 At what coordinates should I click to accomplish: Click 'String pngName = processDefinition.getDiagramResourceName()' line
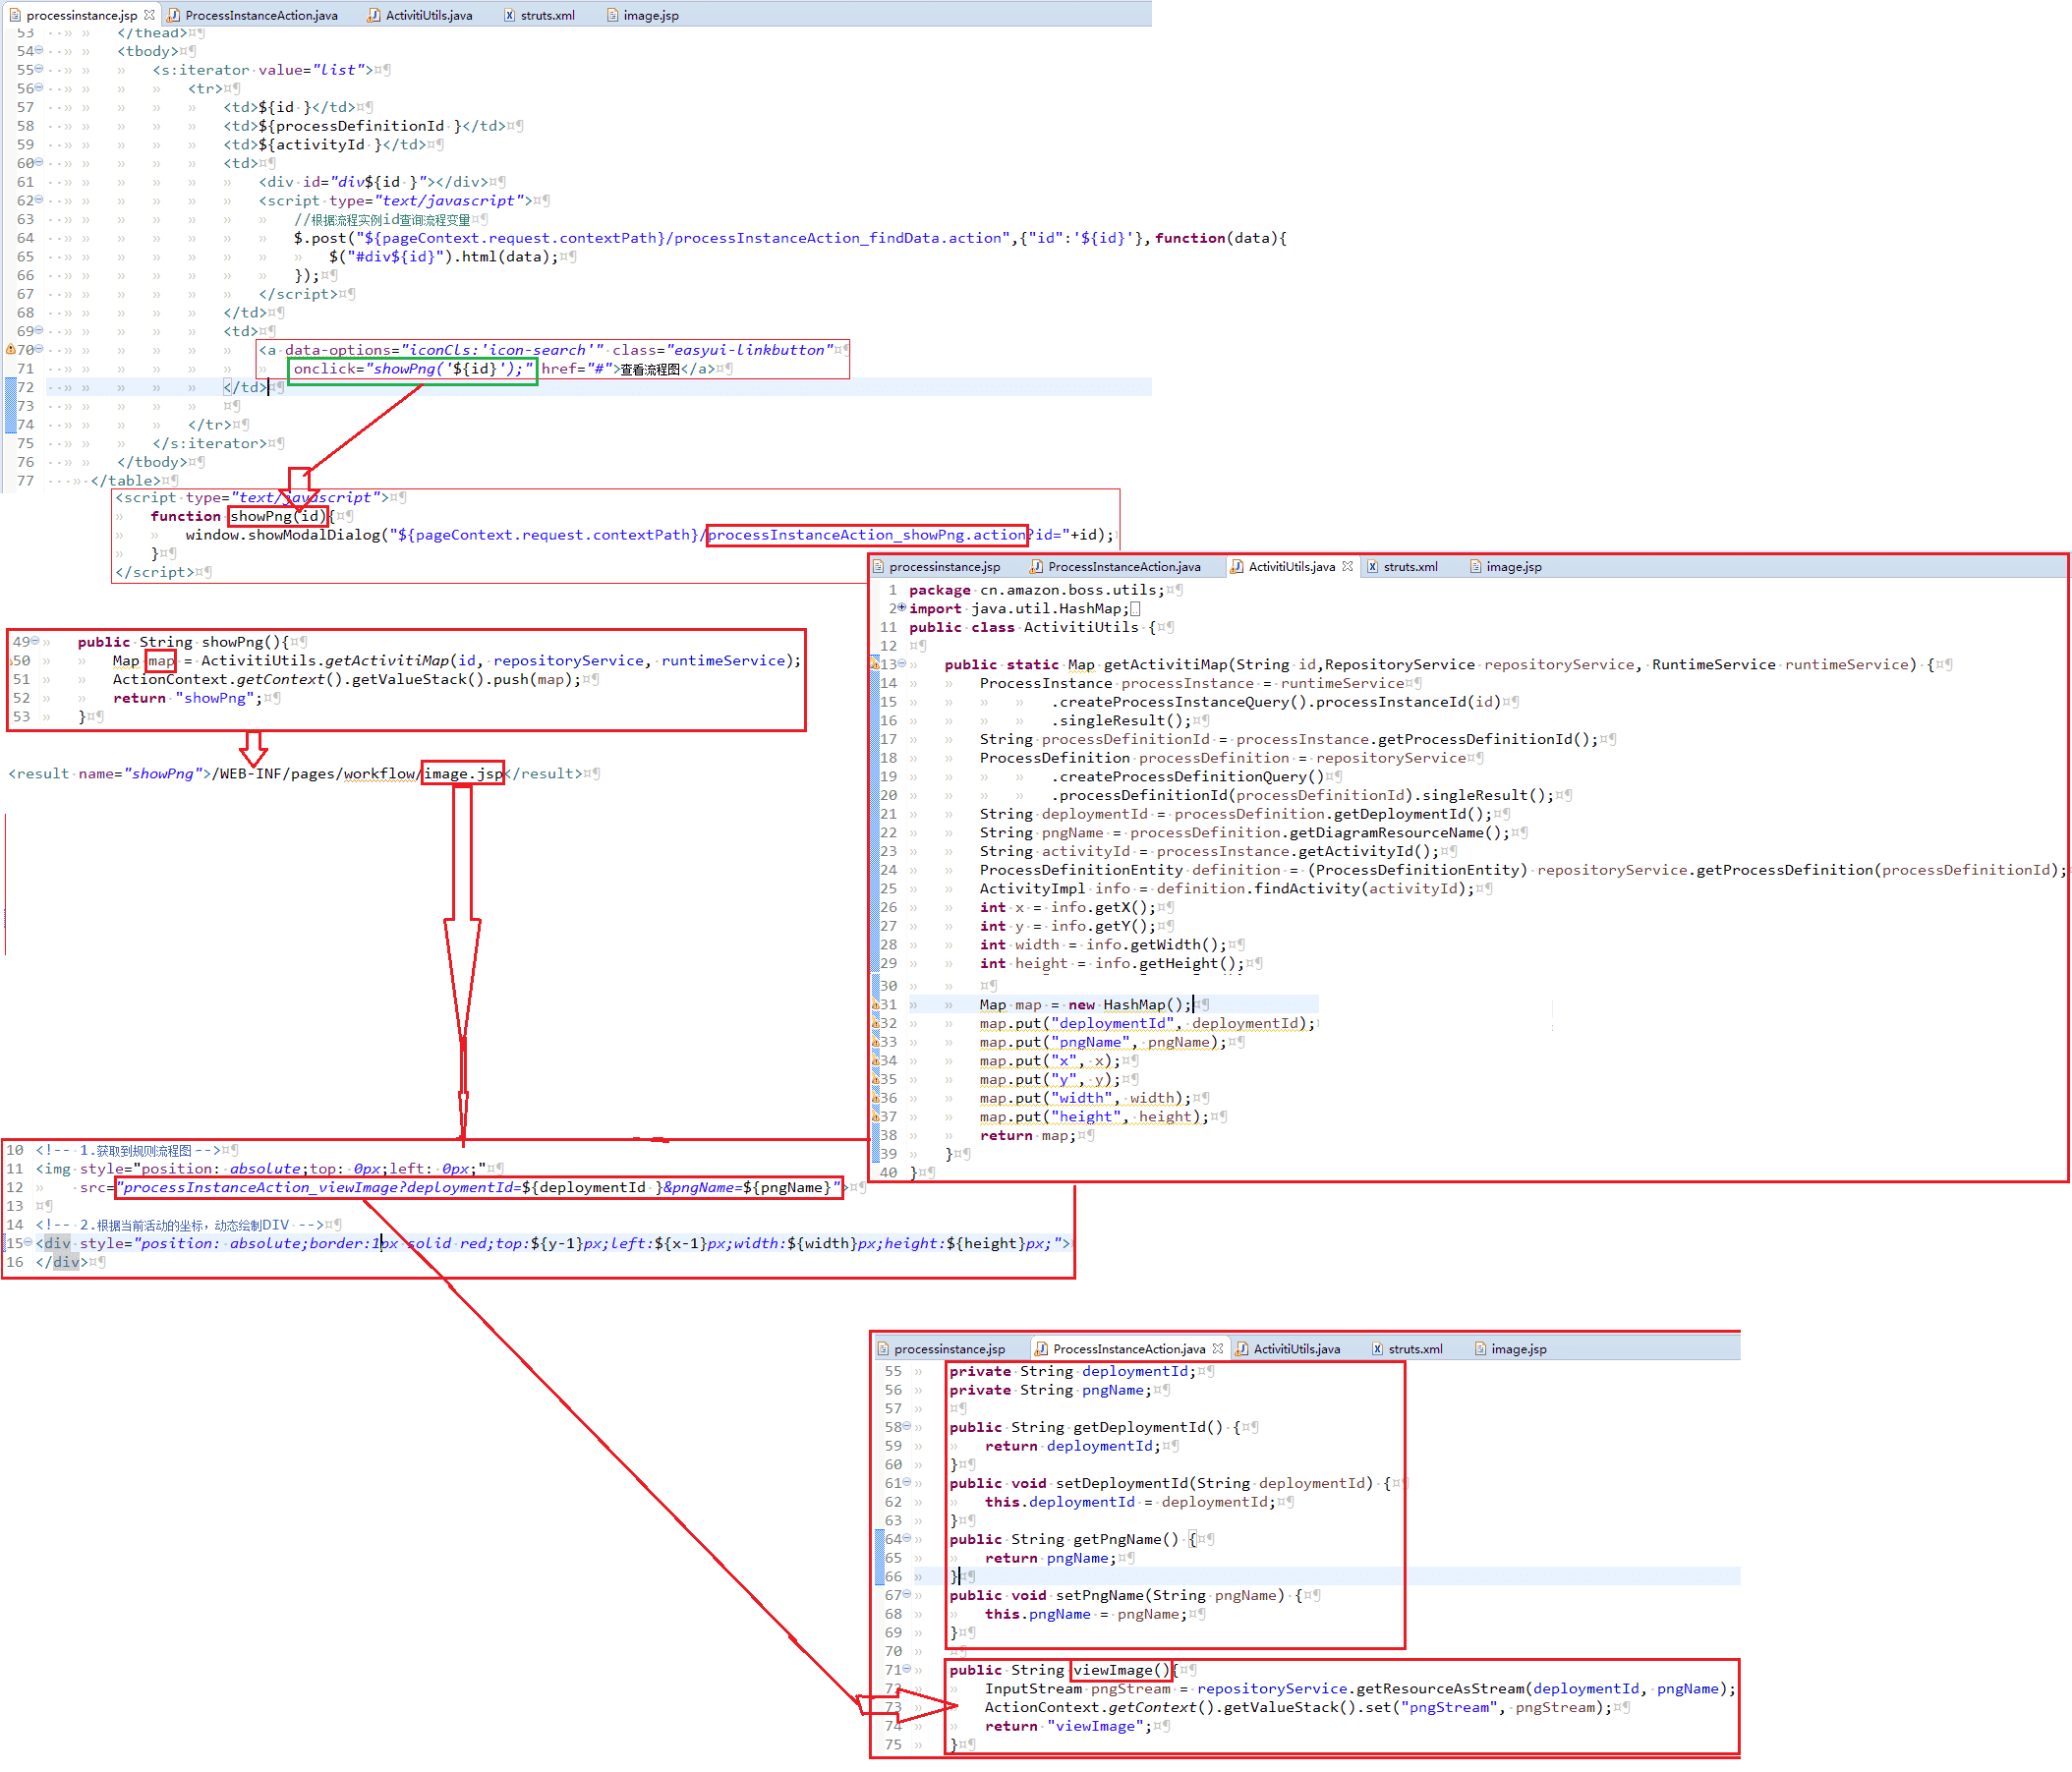1245,832
